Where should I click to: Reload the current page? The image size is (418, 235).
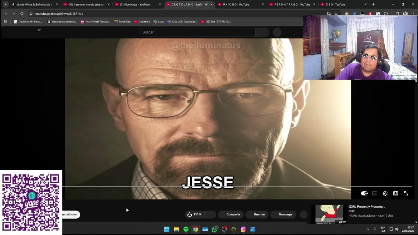click(x=22, y=14)
